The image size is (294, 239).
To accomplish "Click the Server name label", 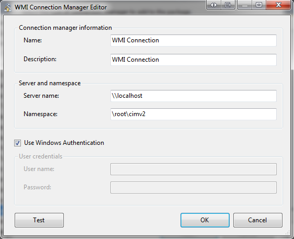I will pyautogui.click(x=41, y=96).
